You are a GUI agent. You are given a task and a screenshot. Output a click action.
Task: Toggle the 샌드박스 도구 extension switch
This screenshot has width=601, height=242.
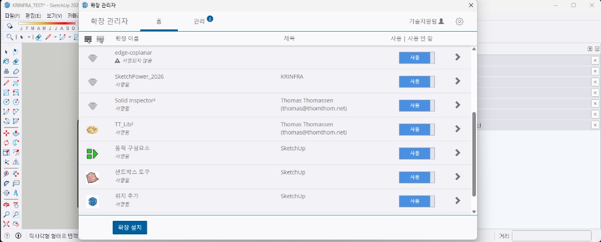coord(417,177)
